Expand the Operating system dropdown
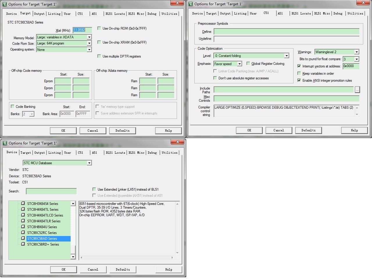Screen dimensions: 372x279 click(90, 50)
